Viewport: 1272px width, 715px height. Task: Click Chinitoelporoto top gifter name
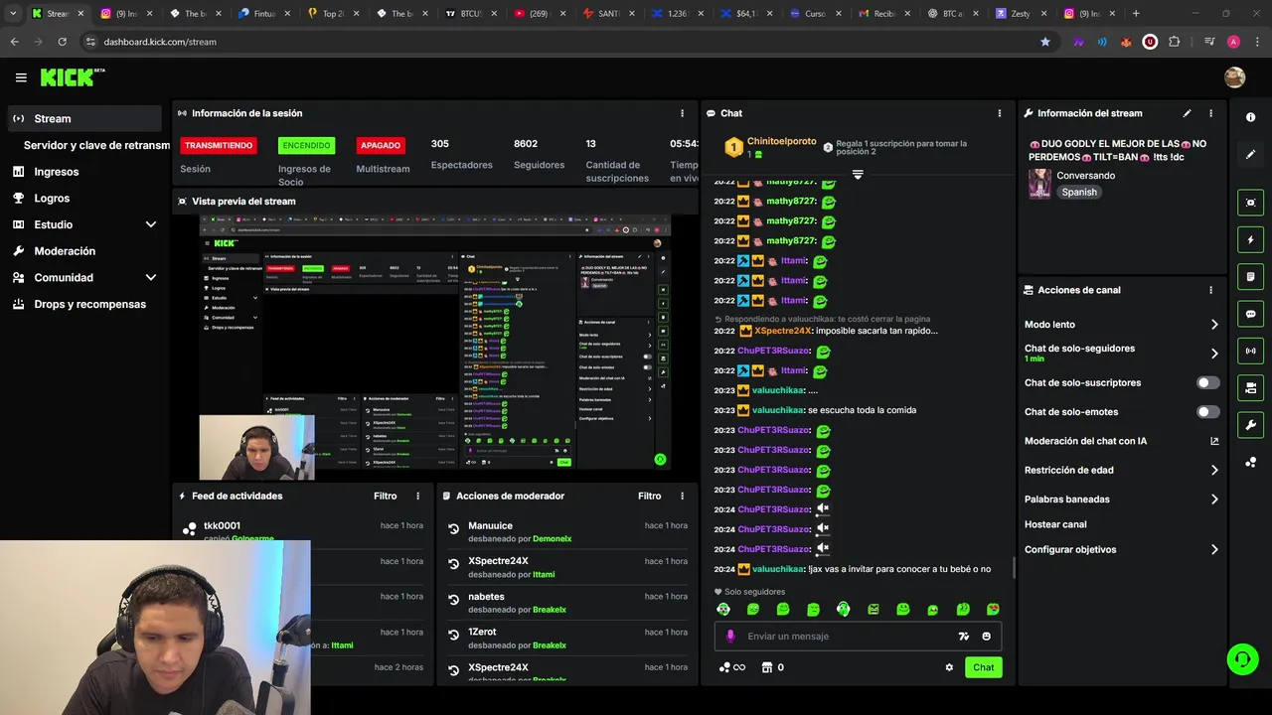point(781,142)
